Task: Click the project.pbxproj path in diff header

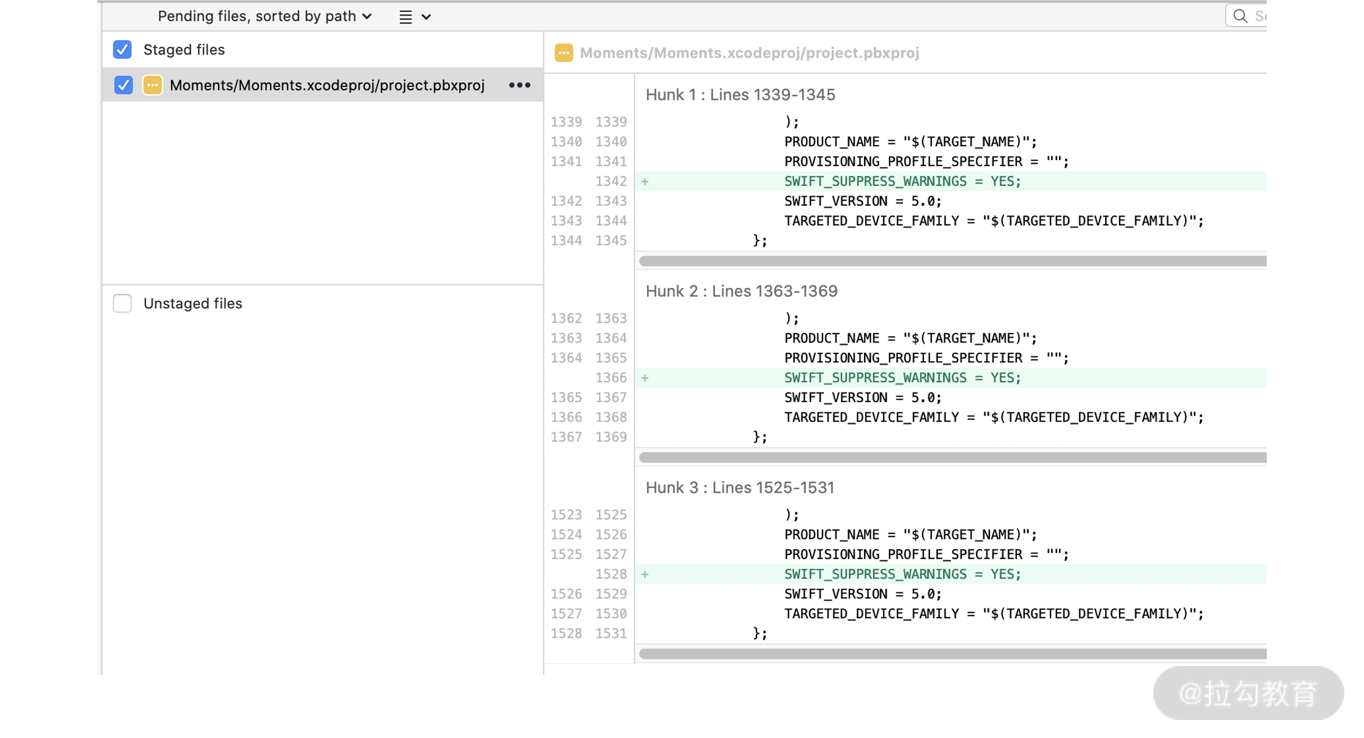Action: [749, 53]
